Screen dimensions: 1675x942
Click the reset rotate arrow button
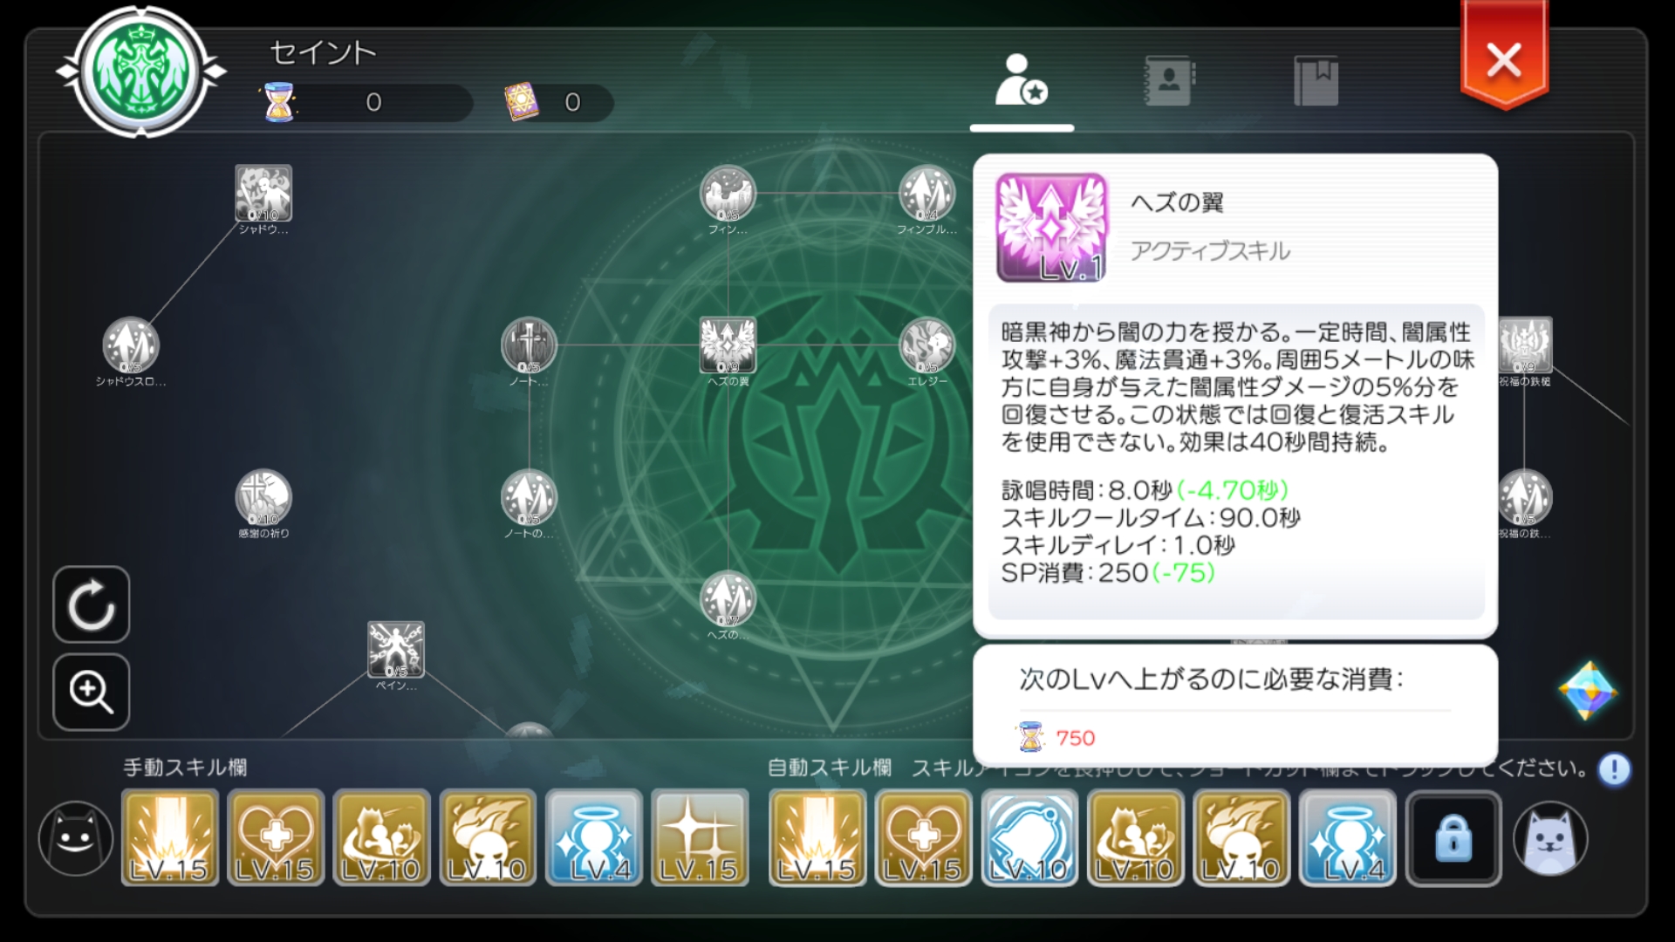(x=92, y=604)
